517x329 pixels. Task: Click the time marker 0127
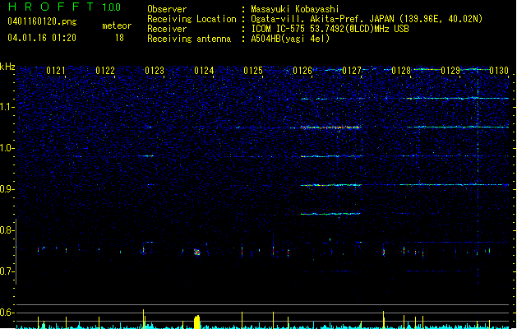pyautogui.click(x=352, y=70)
